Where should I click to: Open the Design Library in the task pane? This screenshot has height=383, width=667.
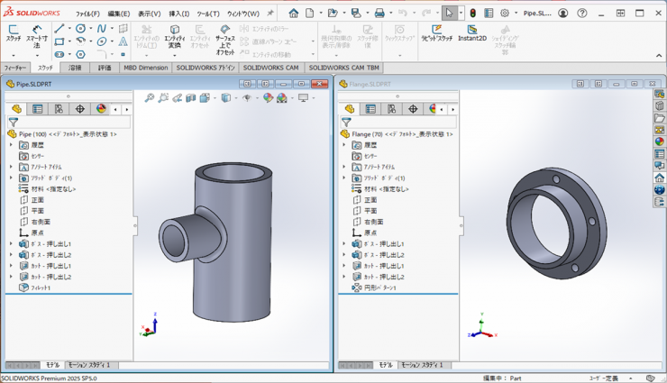point(660,106)
